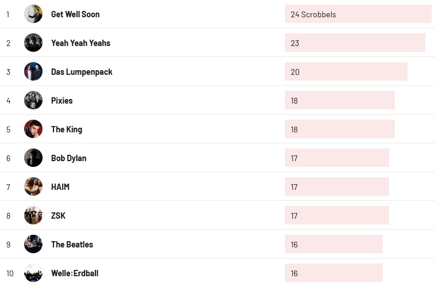Screen dimensions: 435x286
Task: Open the Yeah Yeah Yeahs artist link
Action: [x=80, y=43]
